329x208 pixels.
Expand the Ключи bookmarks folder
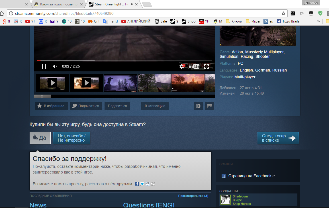(234, 21)
